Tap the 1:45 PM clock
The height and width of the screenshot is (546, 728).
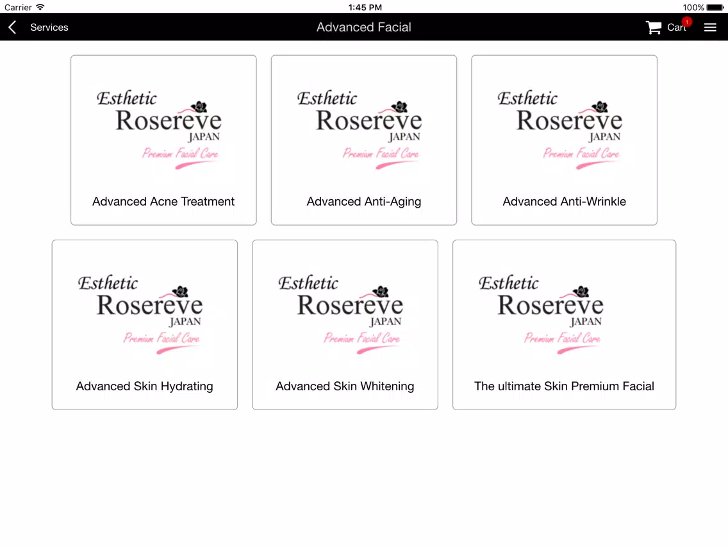coord(365,7)
